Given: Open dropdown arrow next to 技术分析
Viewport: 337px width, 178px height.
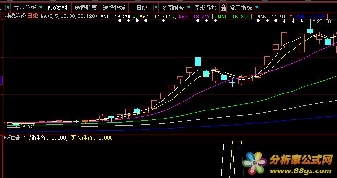Looking at the screenshot, I should 41,8.
